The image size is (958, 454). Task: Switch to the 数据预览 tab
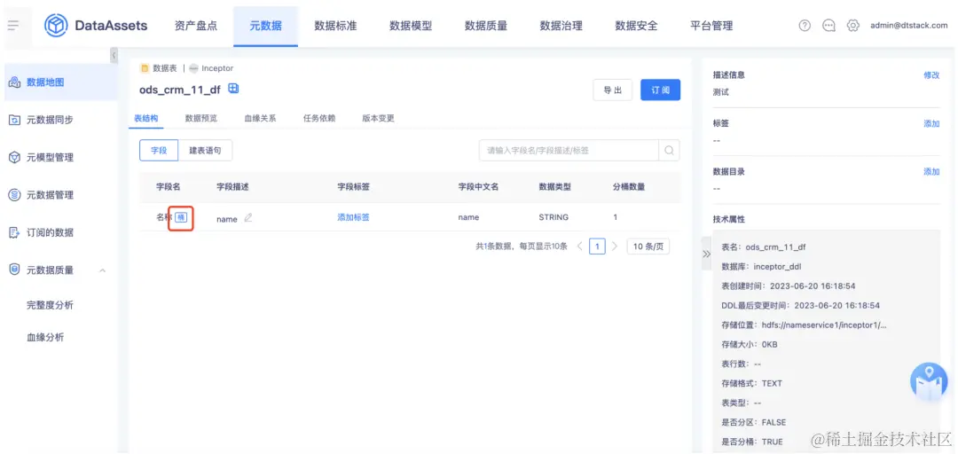[x=201, y=119]
